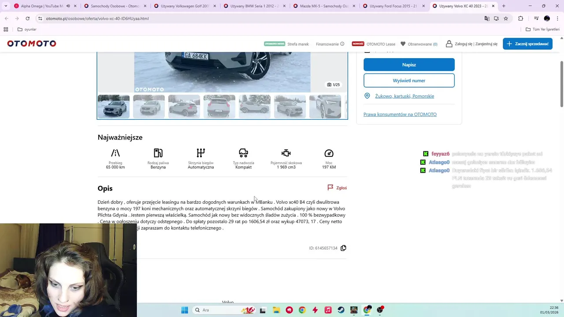
Task: Open a new browser tab with plus button
Action: (504, 6)
